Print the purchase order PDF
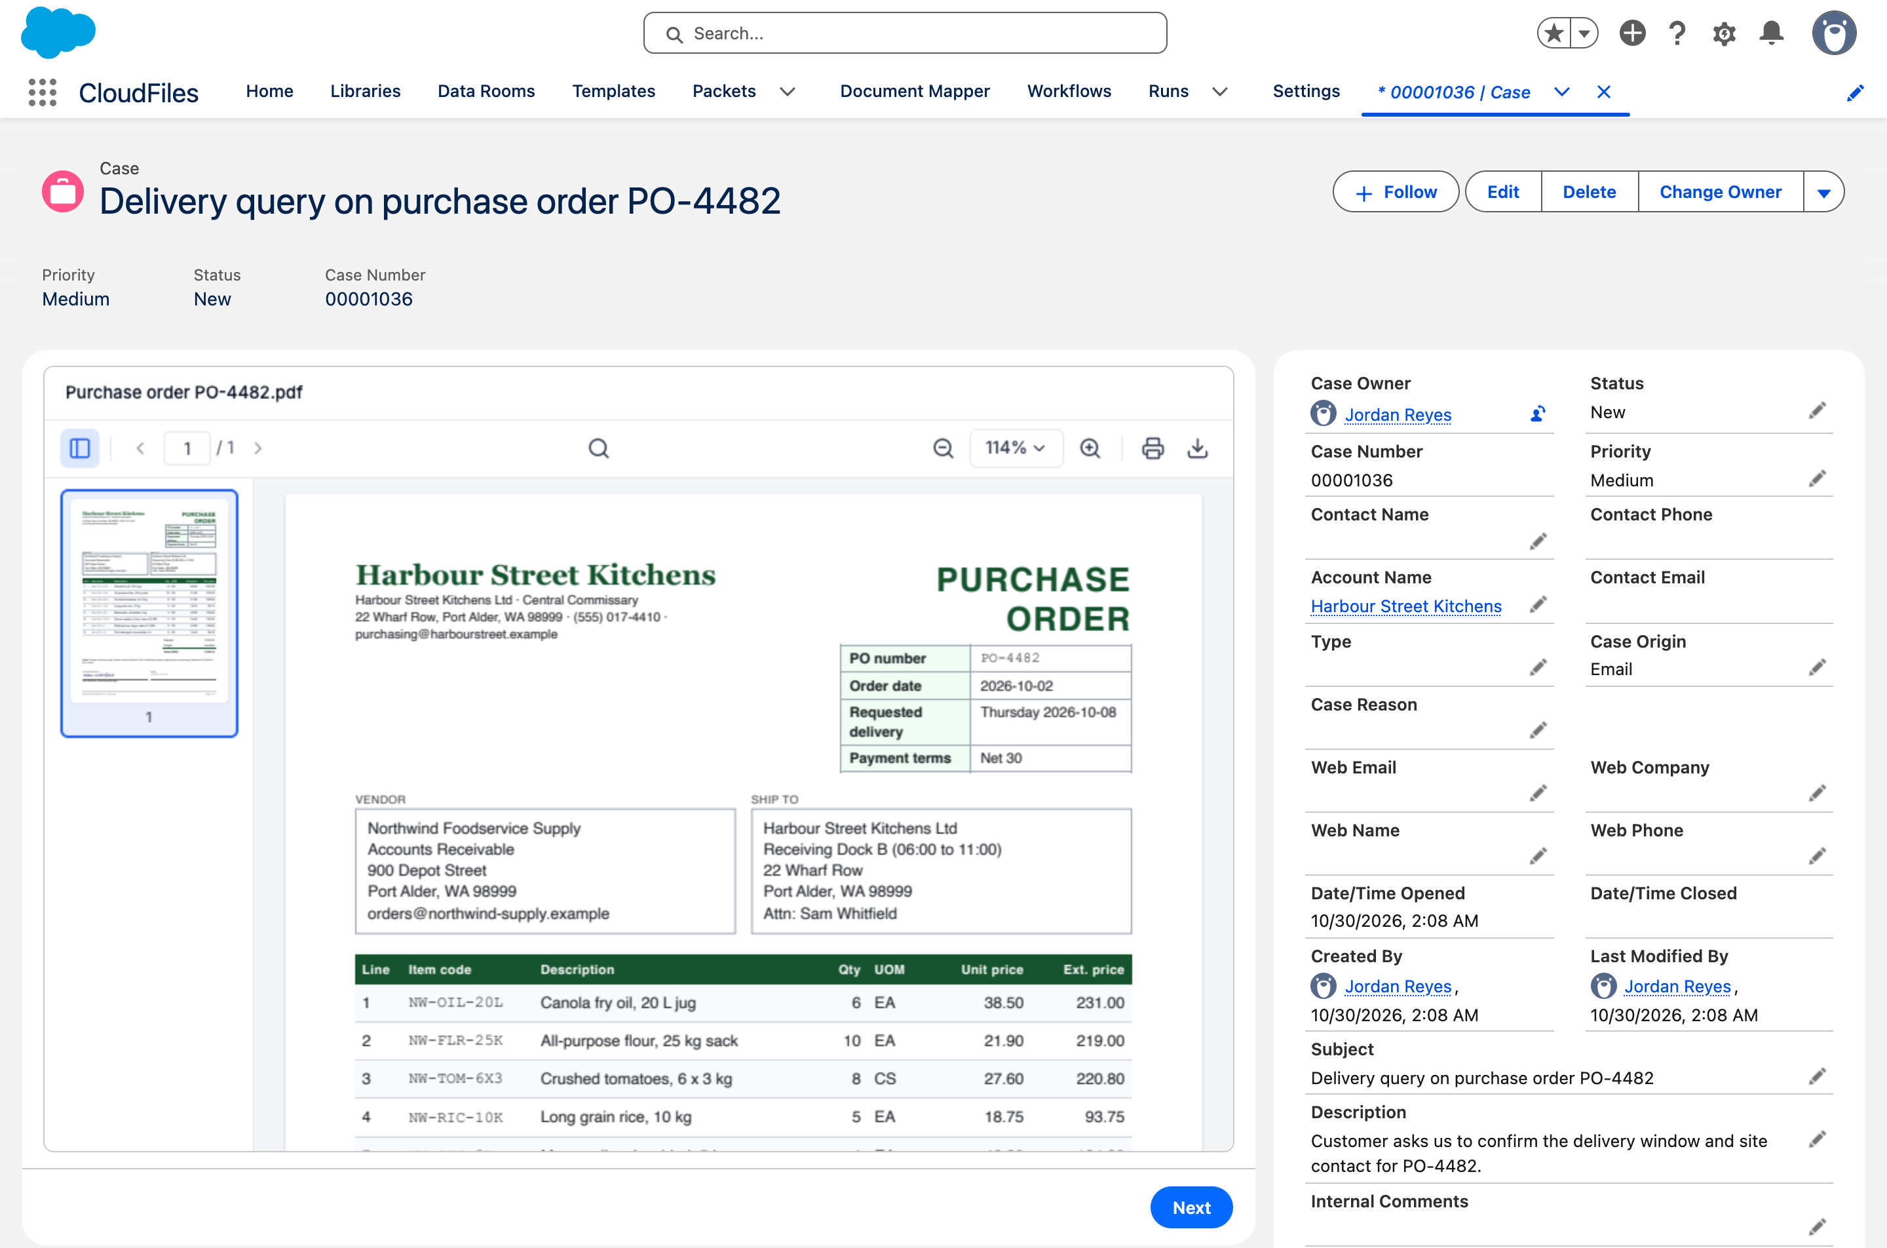Image resolution: width=1887 pixels, height=1248 pixels. 1153,448
